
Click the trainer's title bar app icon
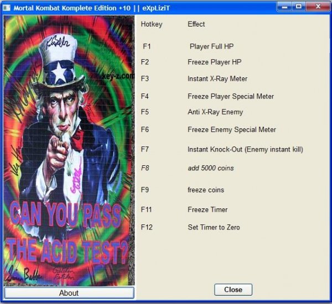coord(7,8)
